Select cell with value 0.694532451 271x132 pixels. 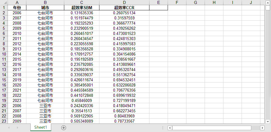point(124,80)
